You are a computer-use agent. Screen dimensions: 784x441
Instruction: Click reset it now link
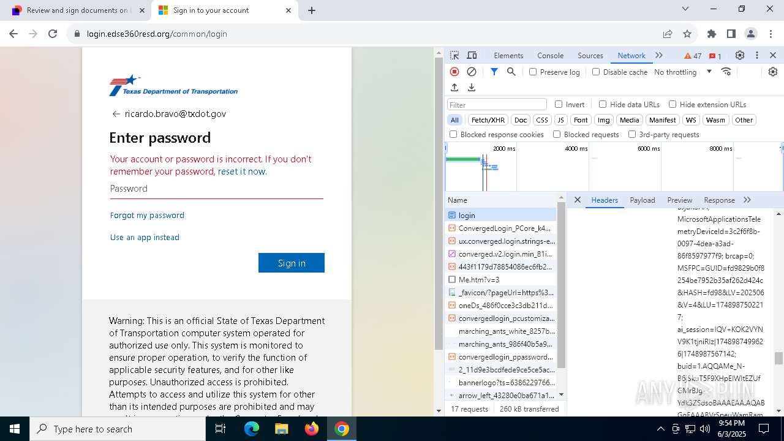point(241,171)
